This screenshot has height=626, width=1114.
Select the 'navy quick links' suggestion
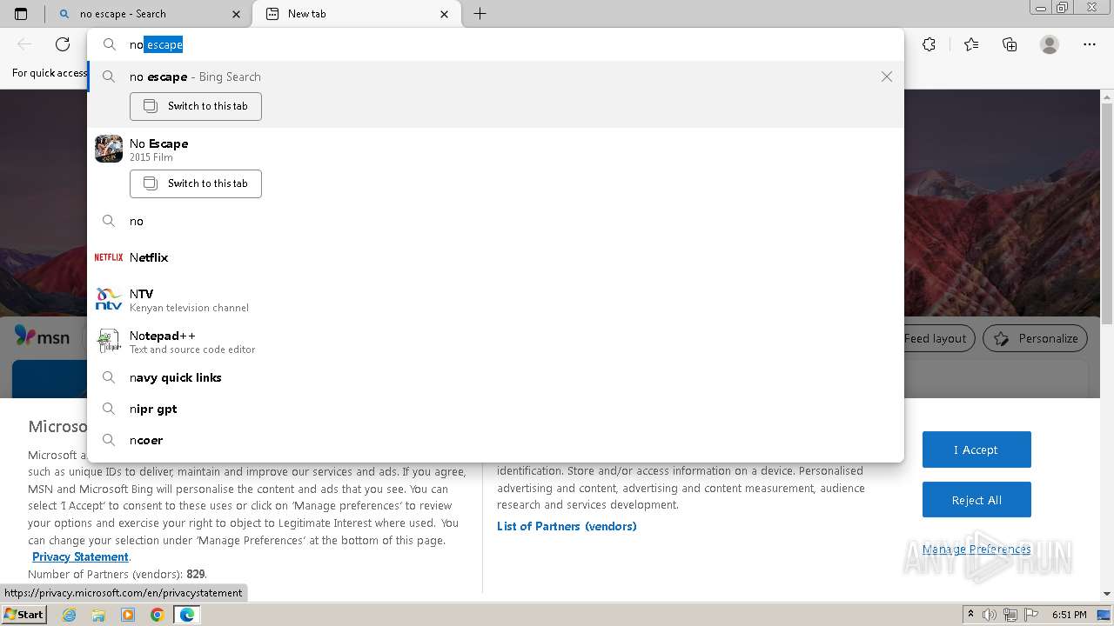tap(495, 377)
